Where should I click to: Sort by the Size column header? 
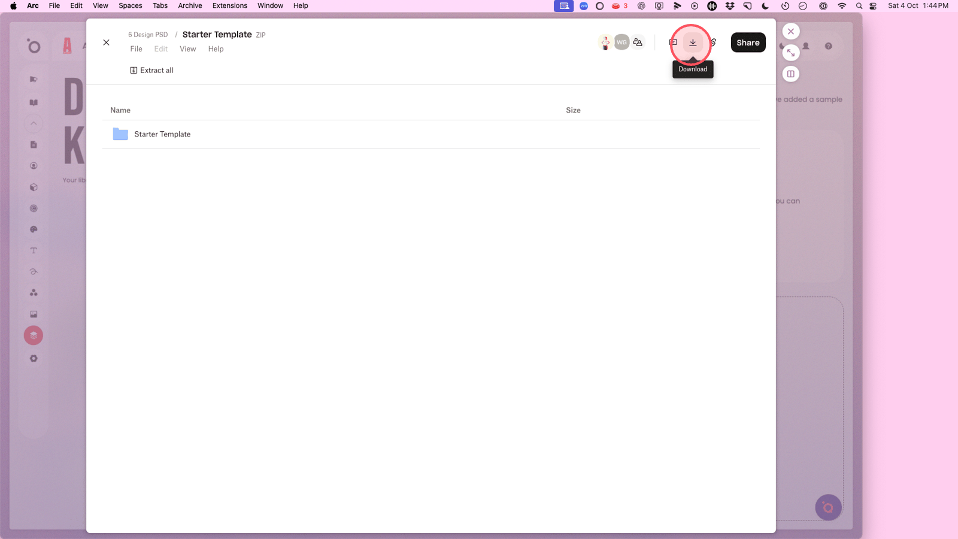573,110
